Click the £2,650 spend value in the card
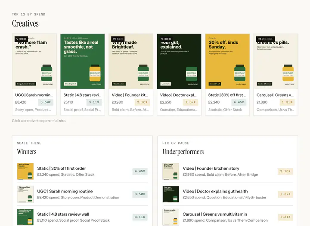The height and width of the screenshot is (226, 310). tap(166, 102)
